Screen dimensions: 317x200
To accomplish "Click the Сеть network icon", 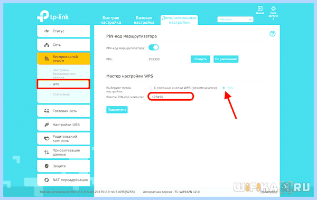I will click(46, 45).
